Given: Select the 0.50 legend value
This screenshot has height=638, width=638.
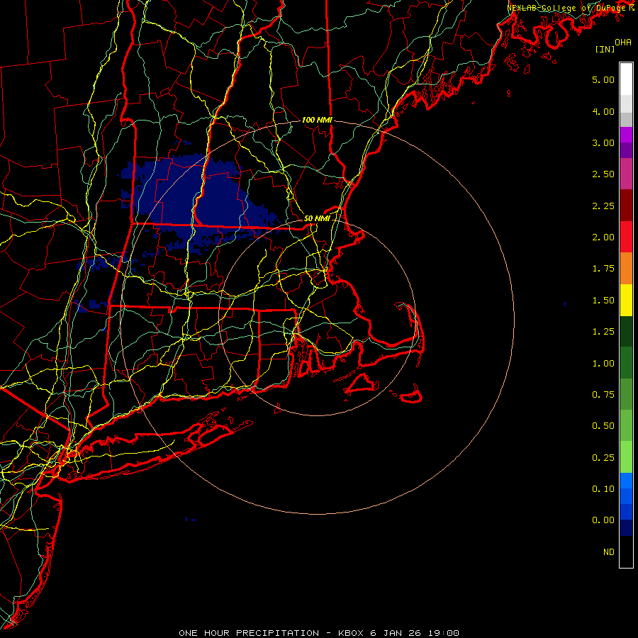Looking at the screenshot, I should tap(603, 426).
